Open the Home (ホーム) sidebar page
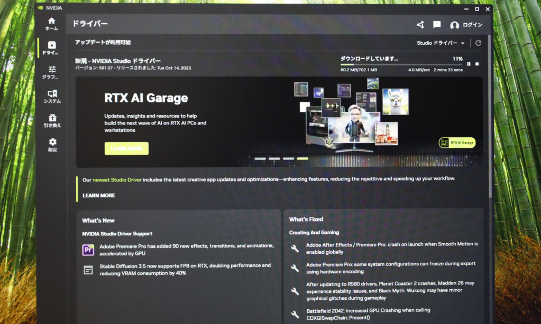This screenshot has width=541, height=324. coord(51,23)
